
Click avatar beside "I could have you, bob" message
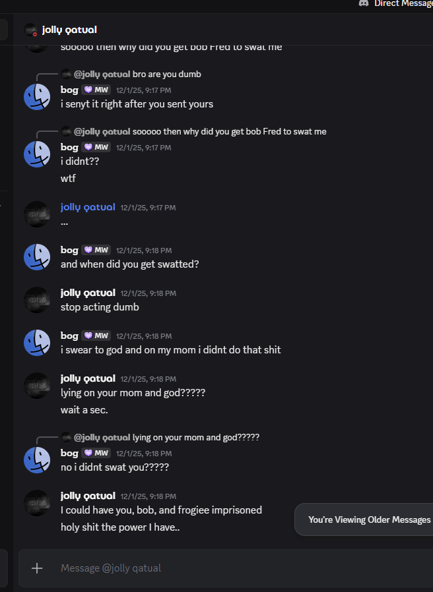coord(37,502)
